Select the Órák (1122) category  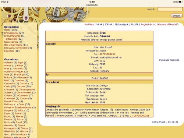pyautogui.click(x=11, y=30)
